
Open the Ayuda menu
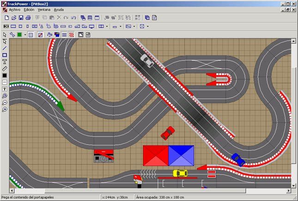point(59,10)
